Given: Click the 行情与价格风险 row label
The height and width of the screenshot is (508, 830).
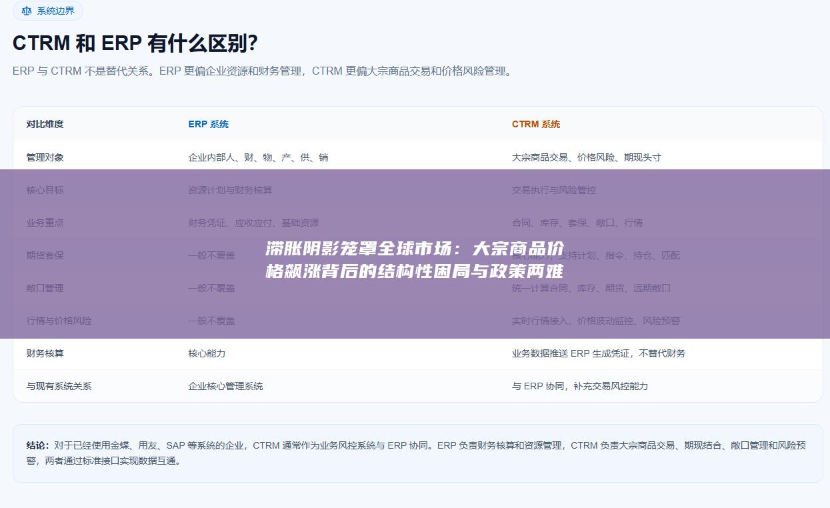Looking at the screenshot, I should click(x=59, y=321).
